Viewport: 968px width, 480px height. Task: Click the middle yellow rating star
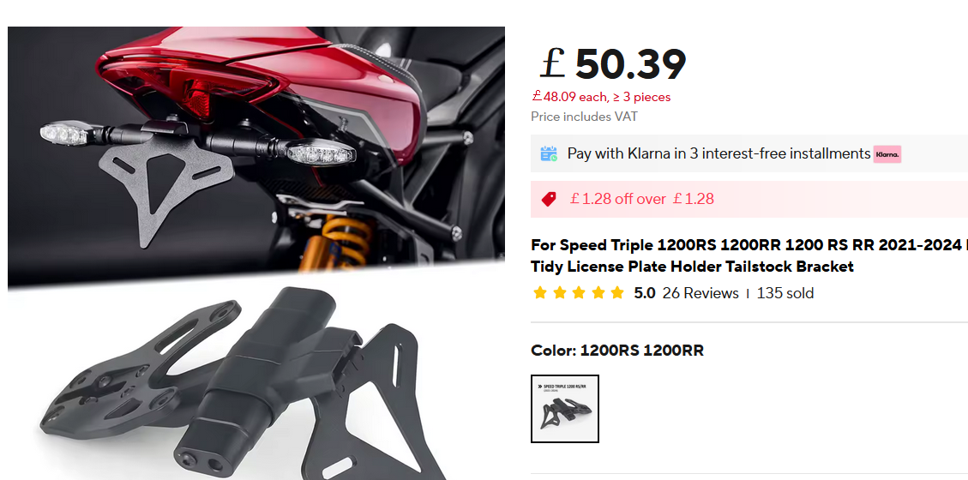click(x=579, y=293)
